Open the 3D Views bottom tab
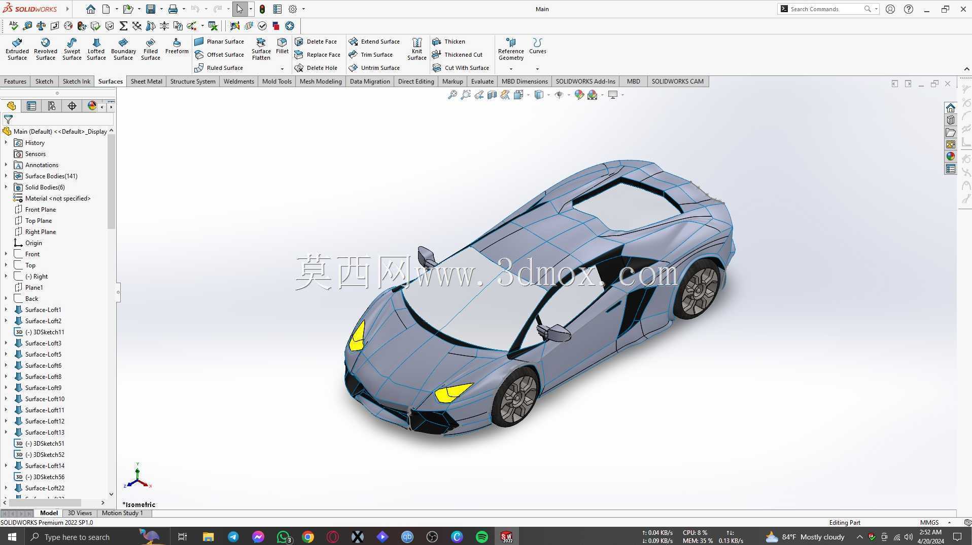 pos(80,513)
